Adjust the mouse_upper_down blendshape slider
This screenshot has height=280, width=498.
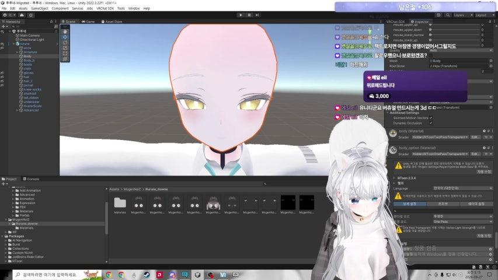(454, 30)
